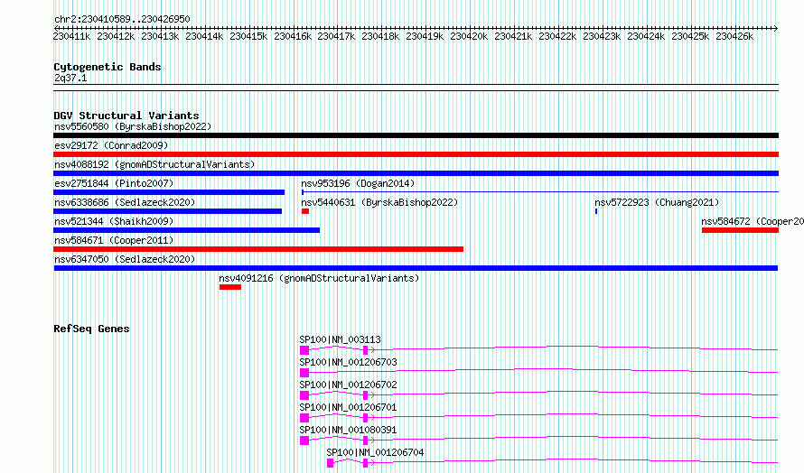804x473 pixels.
Task: Open the esv29172 (Conrad2009) label
Action: (111, 145)
